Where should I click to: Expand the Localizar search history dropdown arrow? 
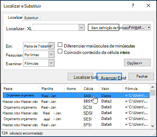pyautogui.click(x=82, y=28)
